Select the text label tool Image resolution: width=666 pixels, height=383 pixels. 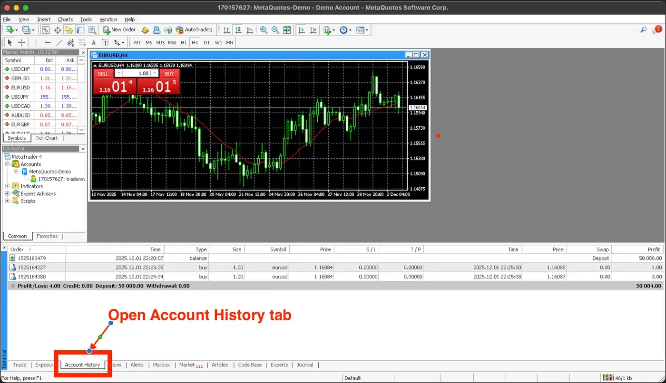(105, 43)
